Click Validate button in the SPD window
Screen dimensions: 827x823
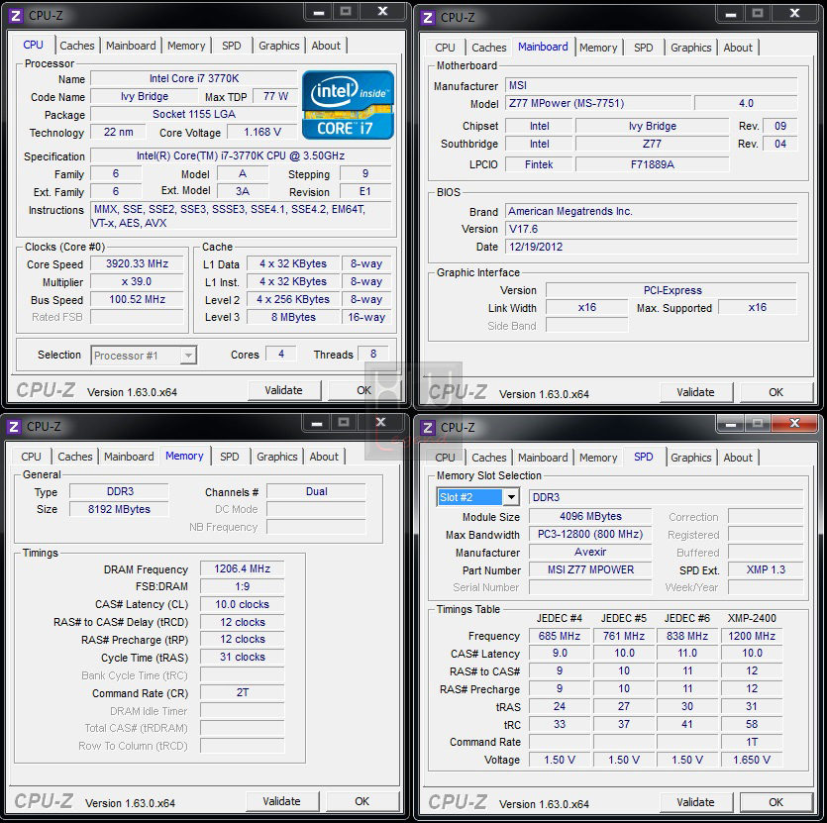click(695, 802)
